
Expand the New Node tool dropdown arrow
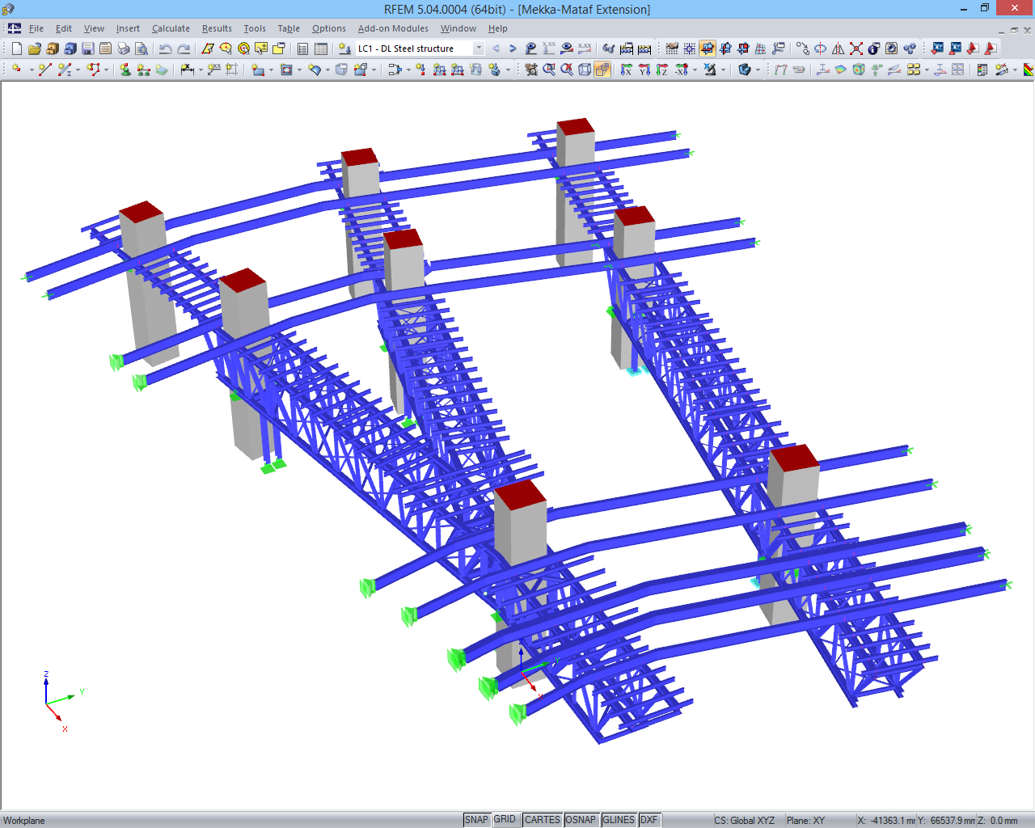point(32,70)
